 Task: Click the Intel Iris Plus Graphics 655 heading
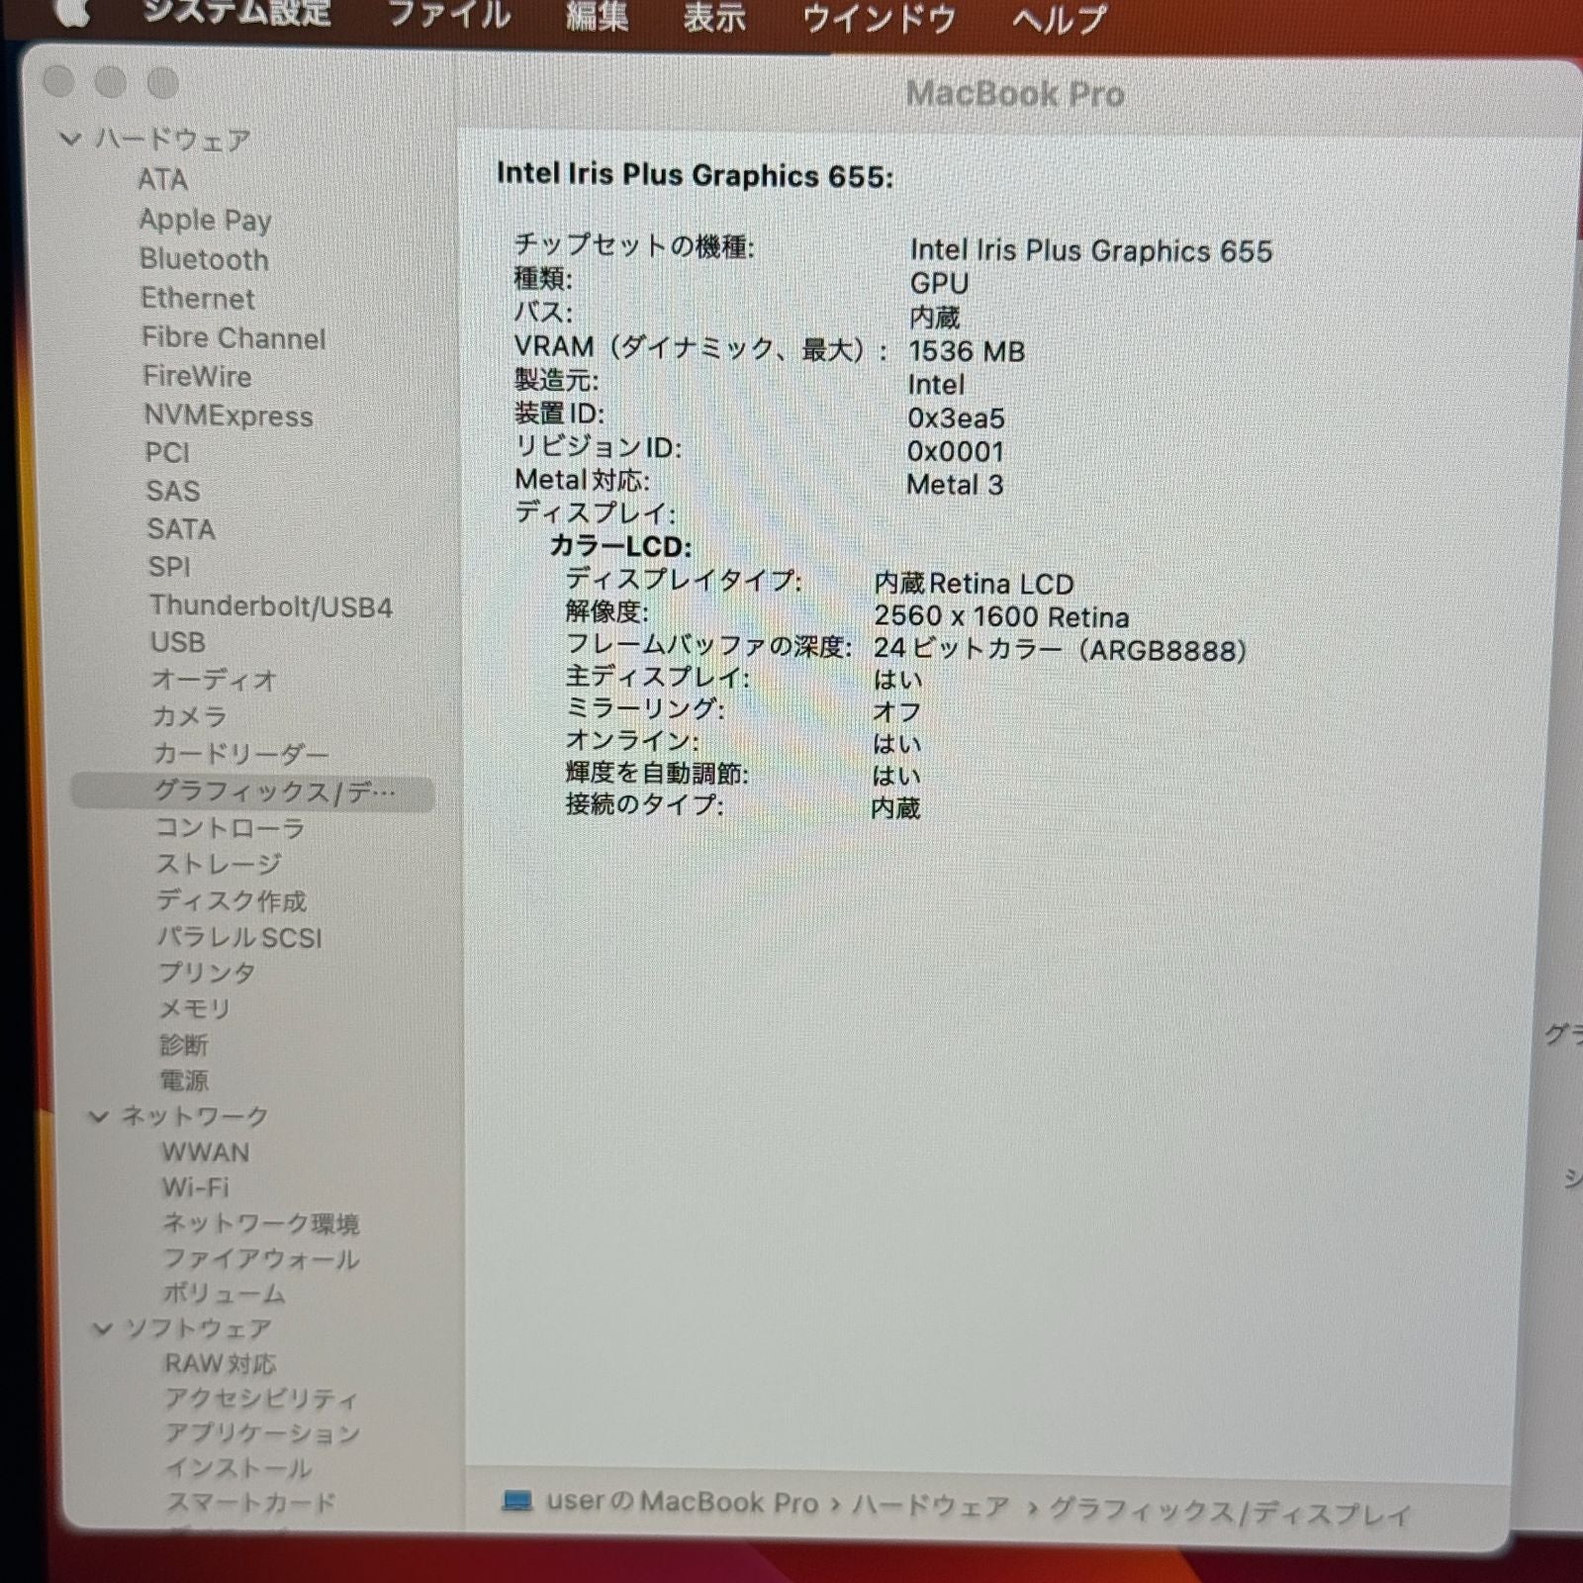[x=696, y=175]
